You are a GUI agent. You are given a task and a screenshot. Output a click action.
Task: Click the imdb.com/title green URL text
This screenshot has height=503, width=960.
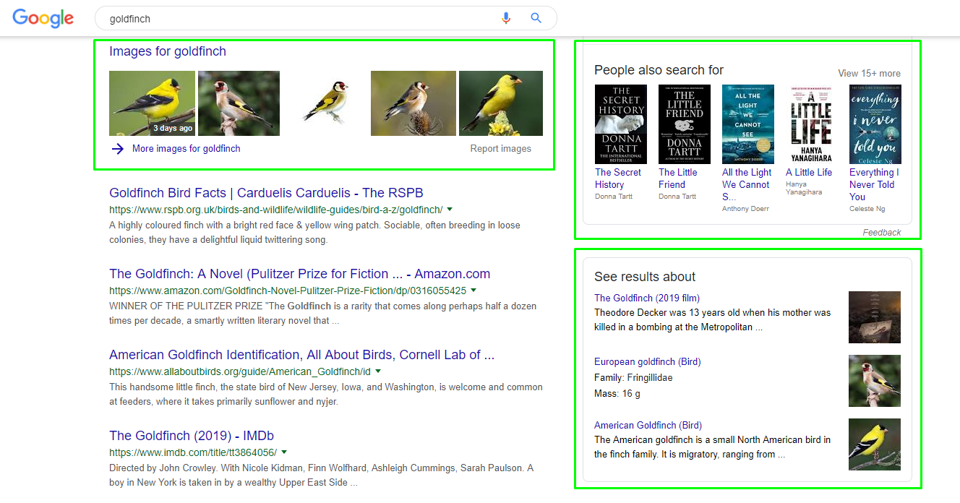[193, 452]
